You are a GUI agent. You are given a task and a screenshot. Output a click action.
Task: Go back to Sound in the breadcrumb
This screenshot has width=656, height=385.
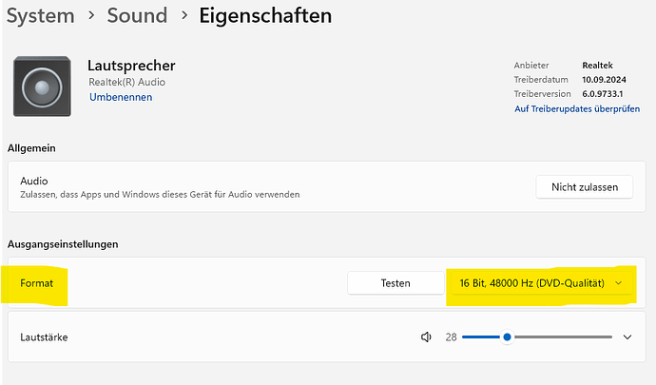[x=136, y=15]
